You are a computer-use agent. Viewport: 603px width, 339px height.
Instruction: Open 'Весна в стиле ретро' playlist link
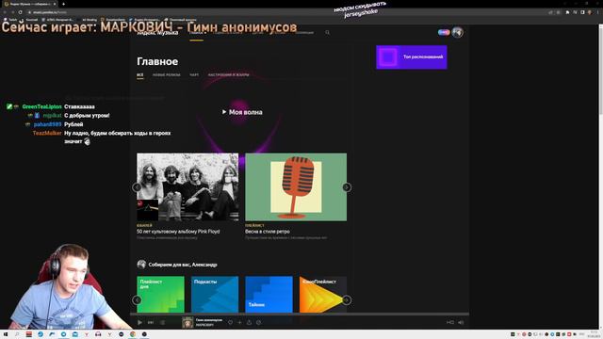(x=268, y=232)
